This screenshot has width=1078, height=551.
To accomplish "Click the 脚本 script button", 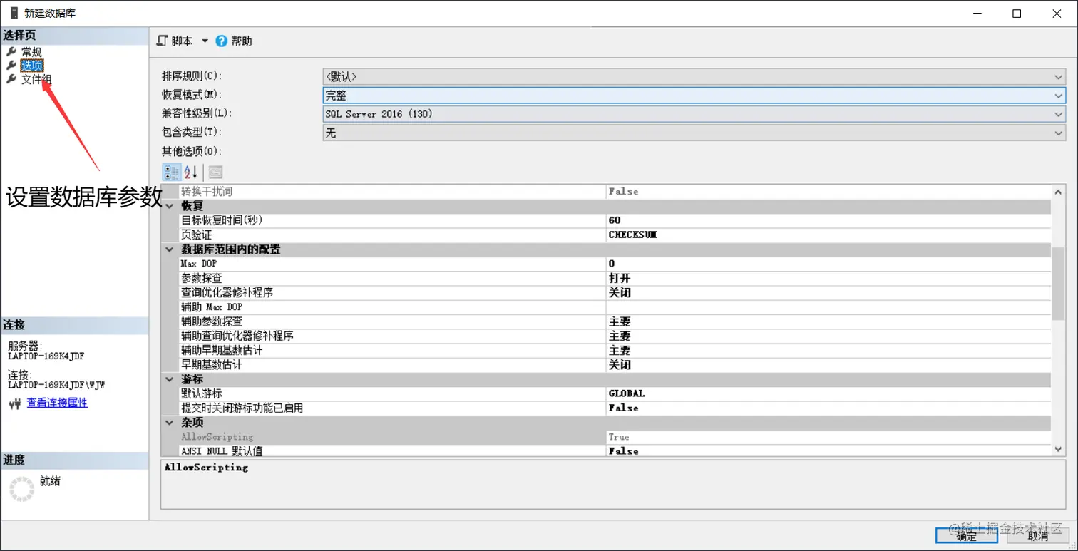I will [175, 41].
